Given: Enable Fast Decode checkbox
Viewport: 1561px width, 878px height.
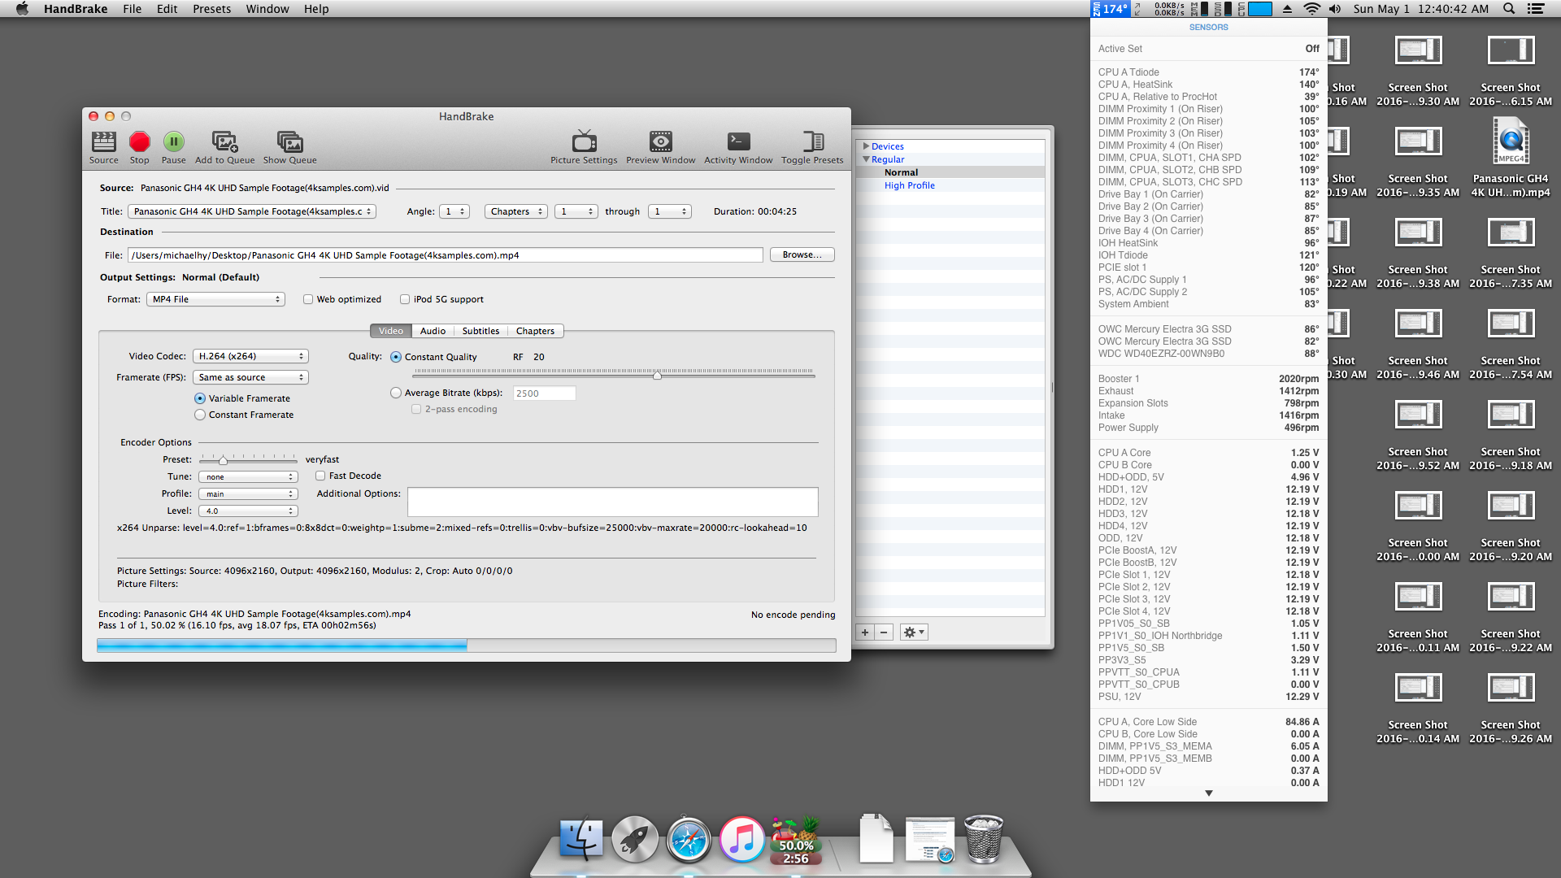Looking at the screenshot, I should 320,476.
